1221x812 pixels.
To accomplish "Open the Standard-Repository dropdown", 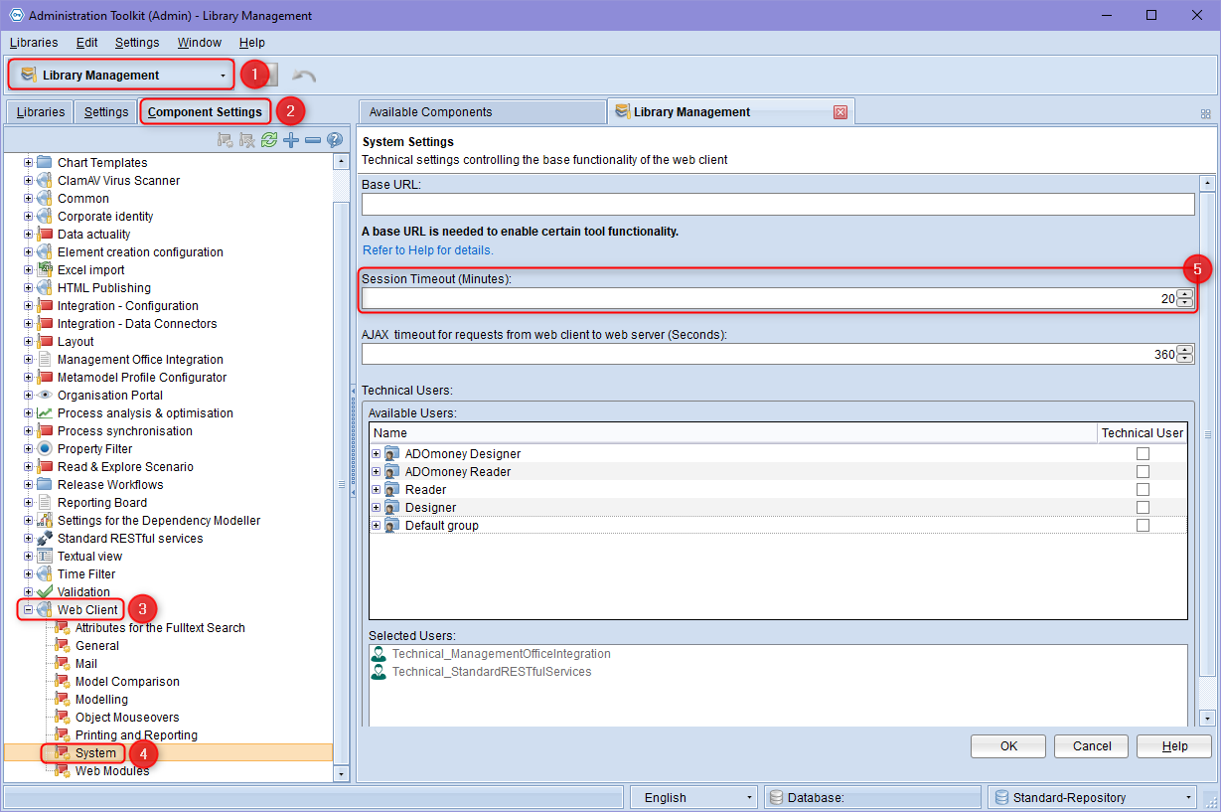I will 1093,797.
